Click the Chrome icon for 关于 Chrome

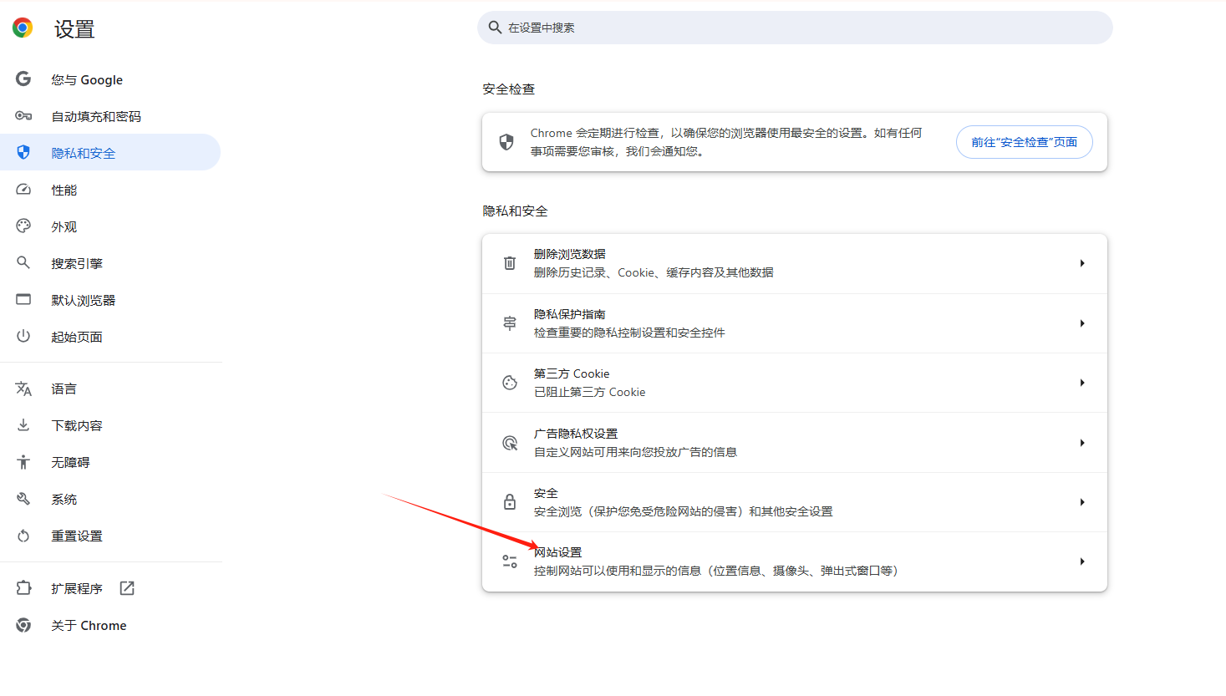pyautogui.click(x=23, y=625)
